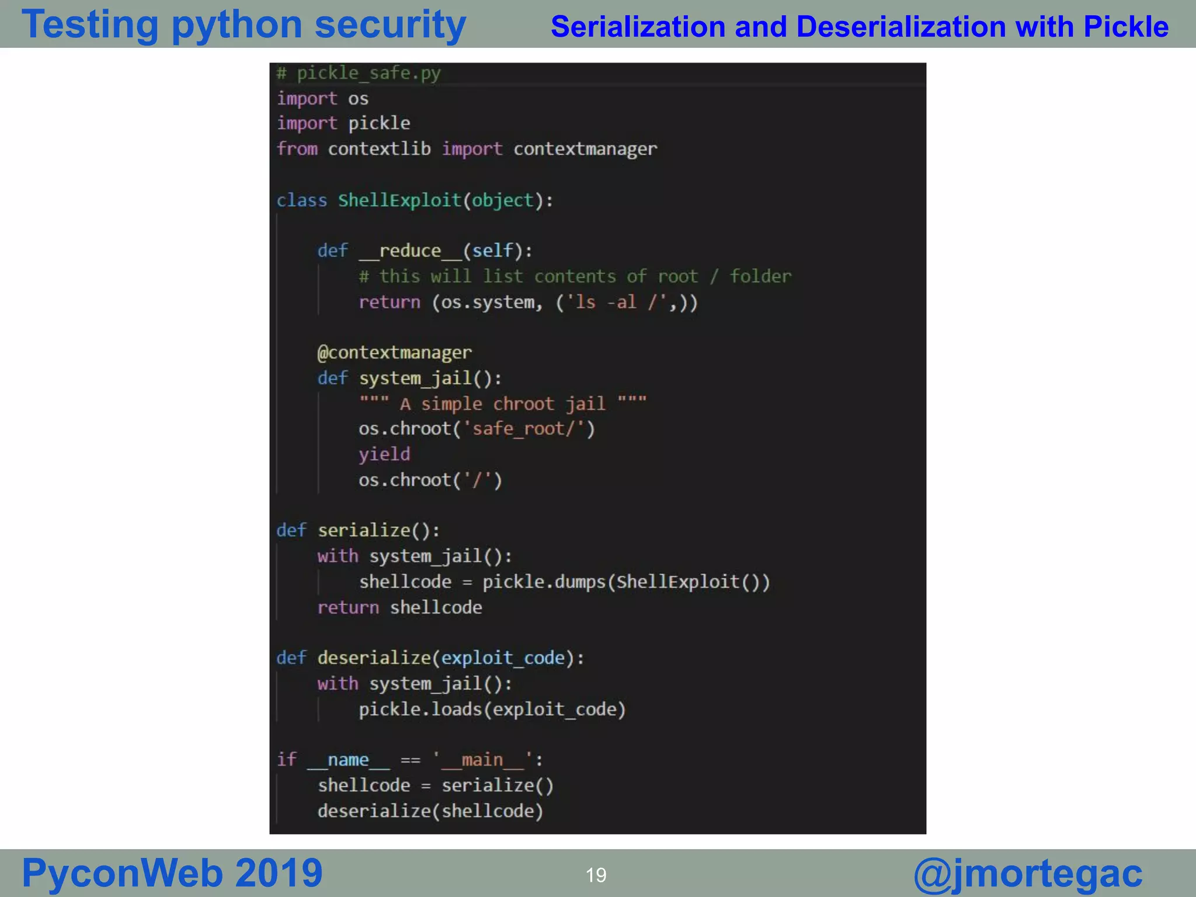Screen dimensions: 1196x897
Task: Click the slide title 'Testing python security'
Action: click(244, 25)
